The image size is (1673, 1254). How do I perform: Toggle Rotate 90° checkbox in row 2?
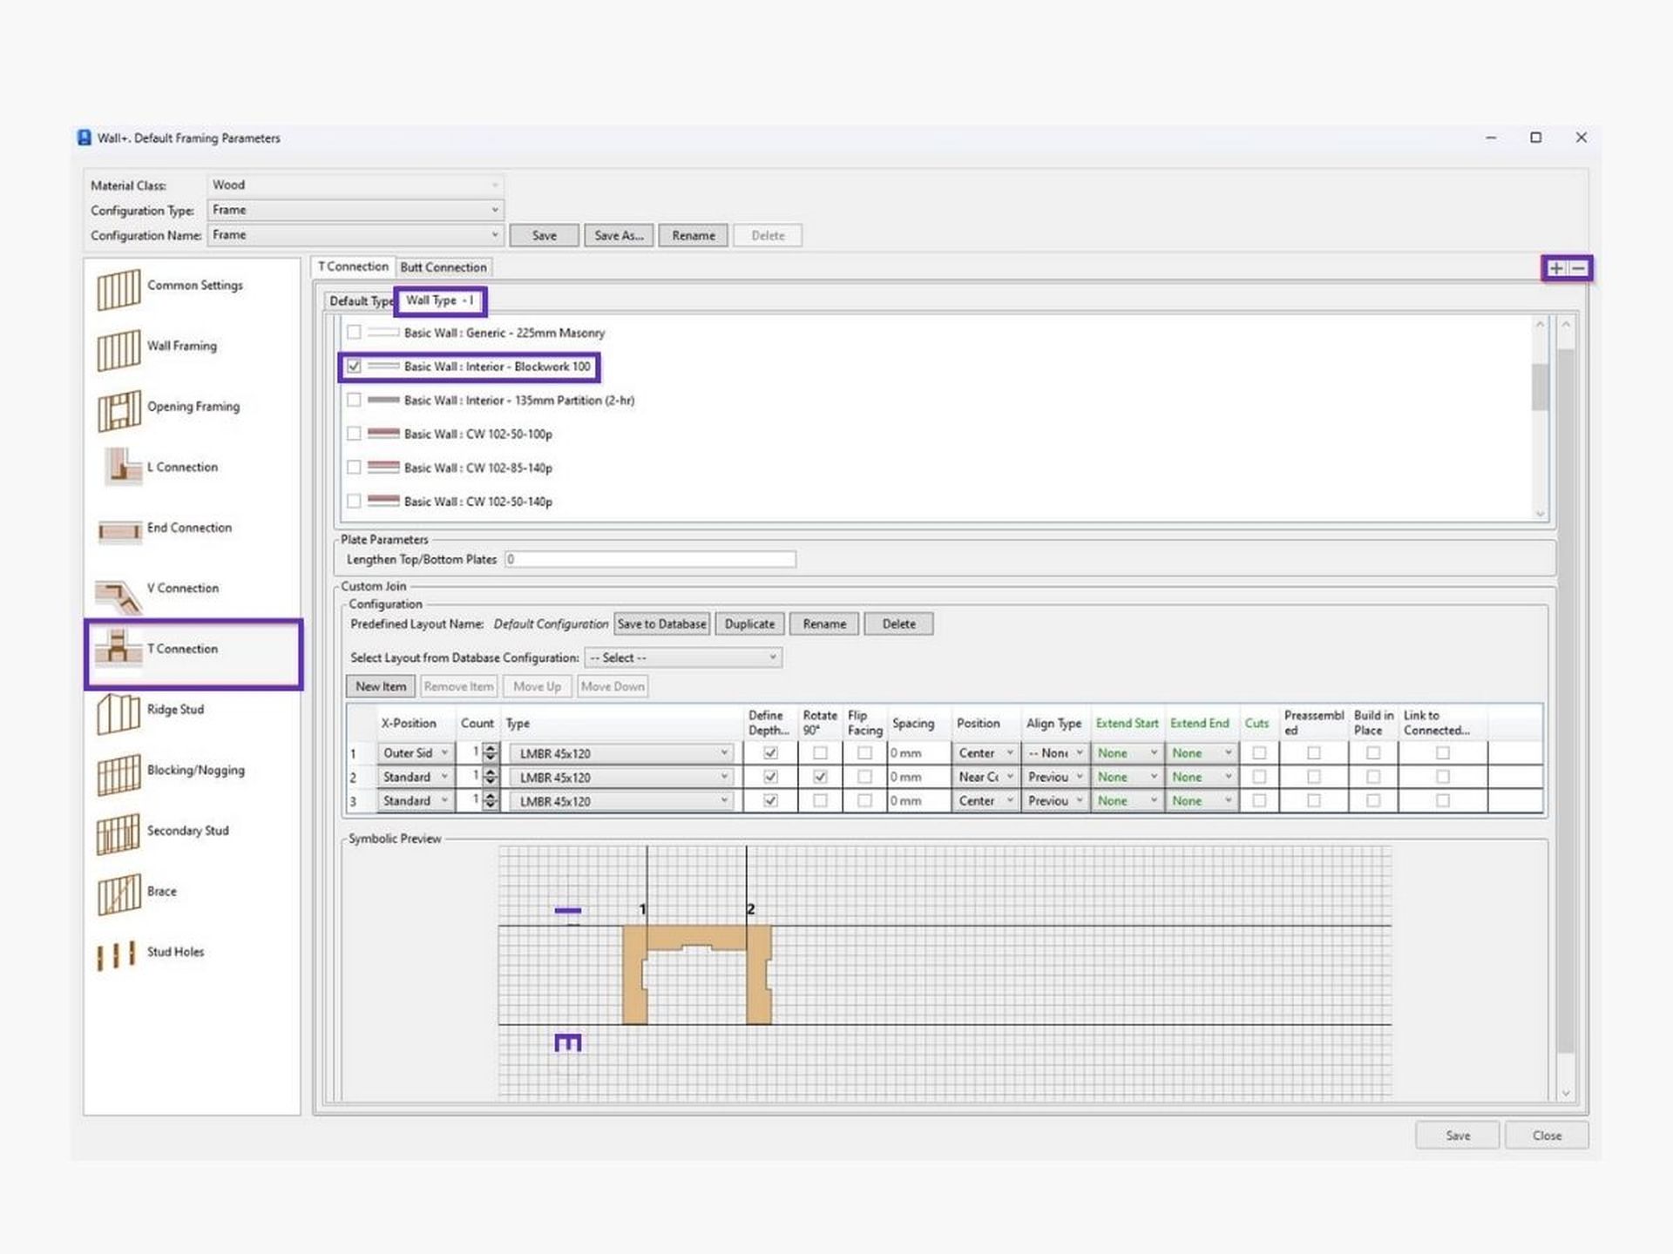click(x=820, y=776)
